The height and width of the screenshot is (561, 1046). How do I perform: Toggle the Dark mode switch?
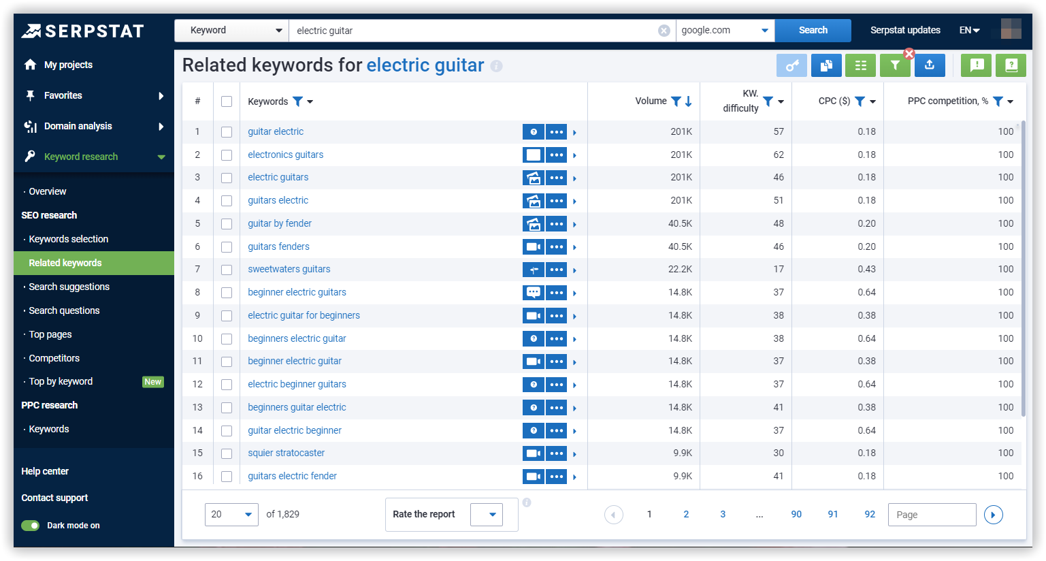[31, 526]
